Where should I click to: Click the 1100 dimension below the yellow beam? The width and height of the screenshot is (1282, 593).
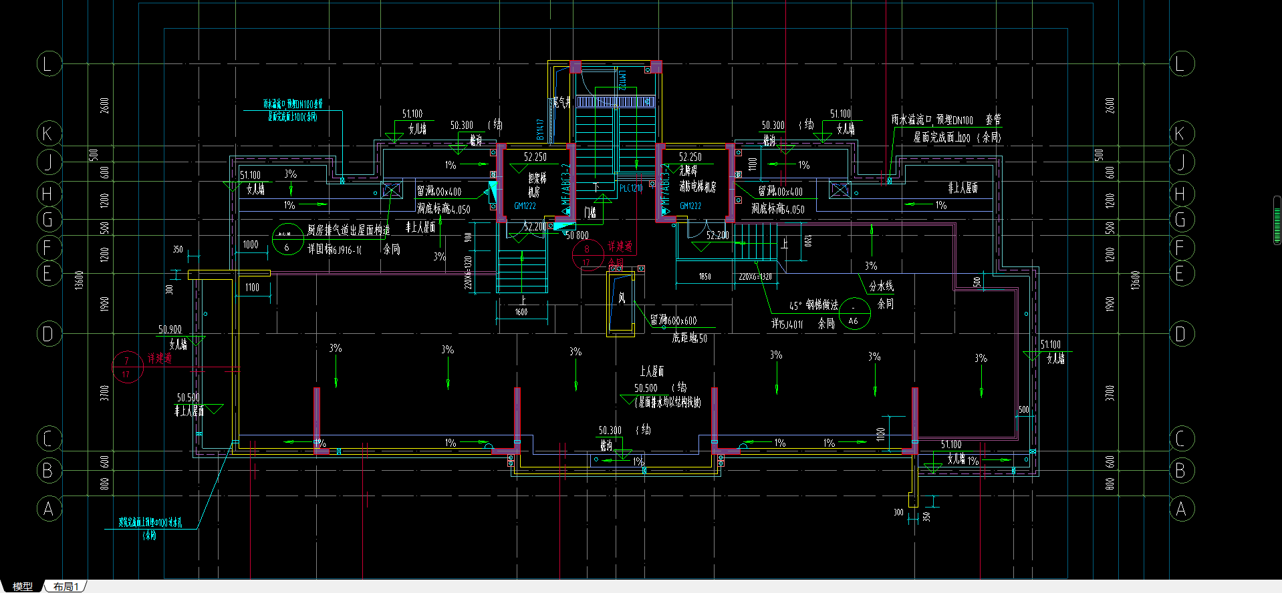point(252,287)
